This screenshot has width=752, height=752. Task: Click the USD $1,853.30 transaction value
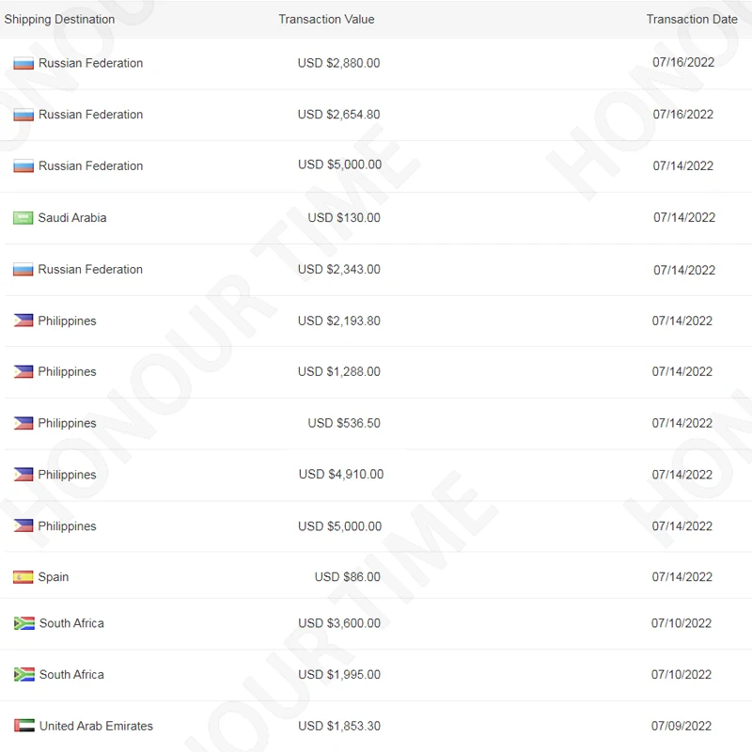[x=339, y=726]
